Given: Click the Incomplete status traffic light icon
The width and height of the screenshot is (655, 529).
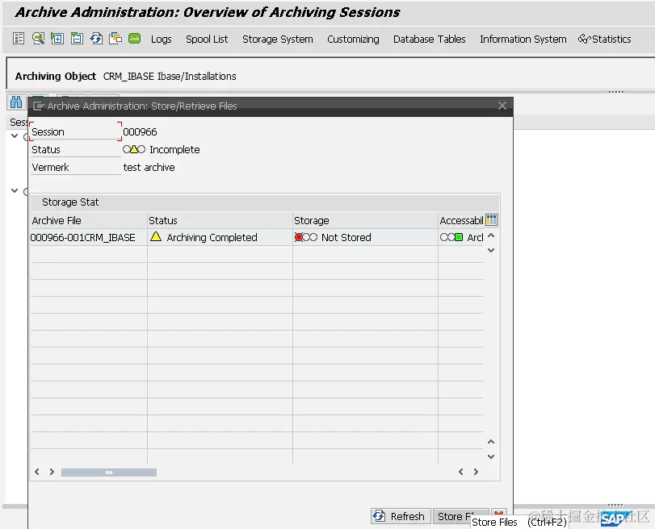Looking at the screenshot, I should coord(134,149).
